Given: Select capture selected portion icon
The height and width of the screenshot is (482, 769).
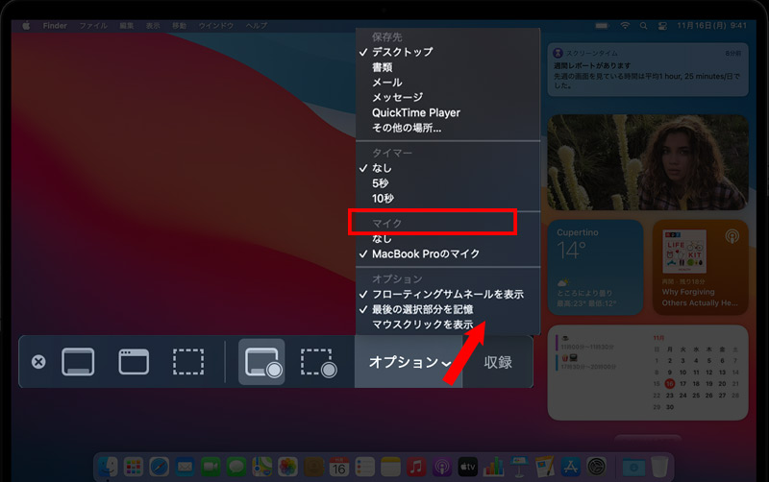Looking at the screenshot, I should 188,362.
